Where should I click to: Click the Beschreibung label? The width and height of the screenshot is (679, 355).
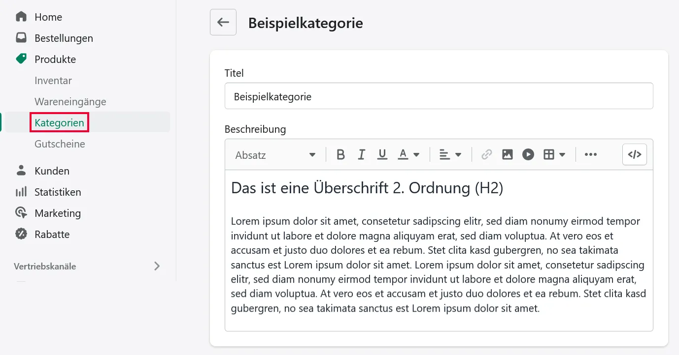255,129
